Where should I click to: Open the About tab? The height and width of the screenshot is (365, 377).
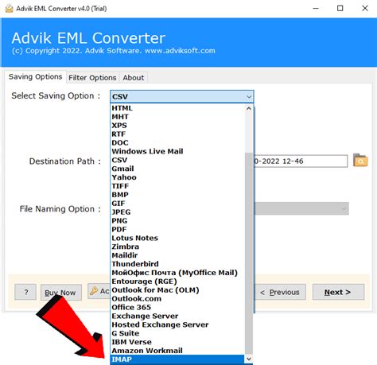tap(134, 78)
